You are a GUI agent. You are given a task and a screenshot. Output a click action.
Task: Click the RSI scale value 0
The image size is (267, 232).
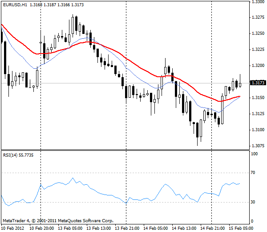click(x=252, y=221)
